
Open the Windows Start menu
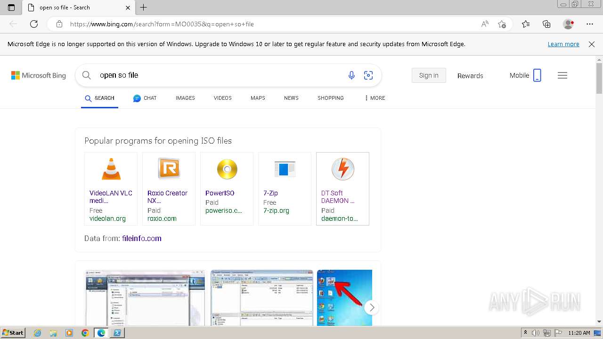pyautogui.click(x=13, y=333)
